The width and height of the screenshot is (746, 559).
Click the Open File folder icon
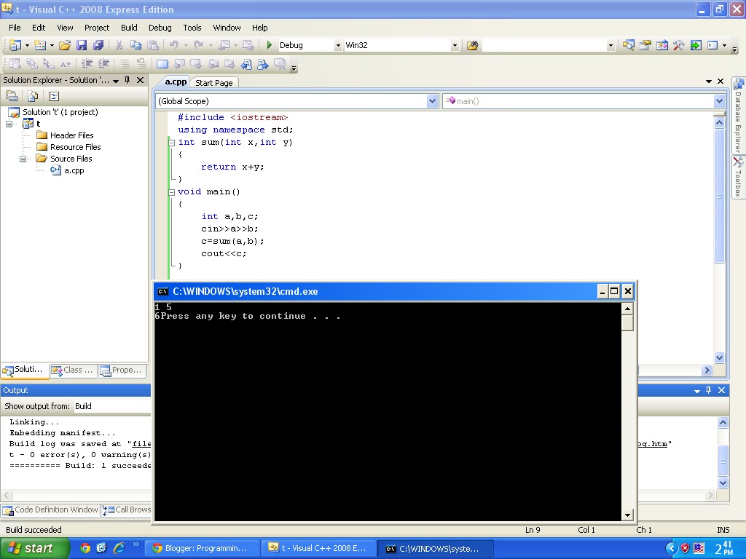[65, 45]
